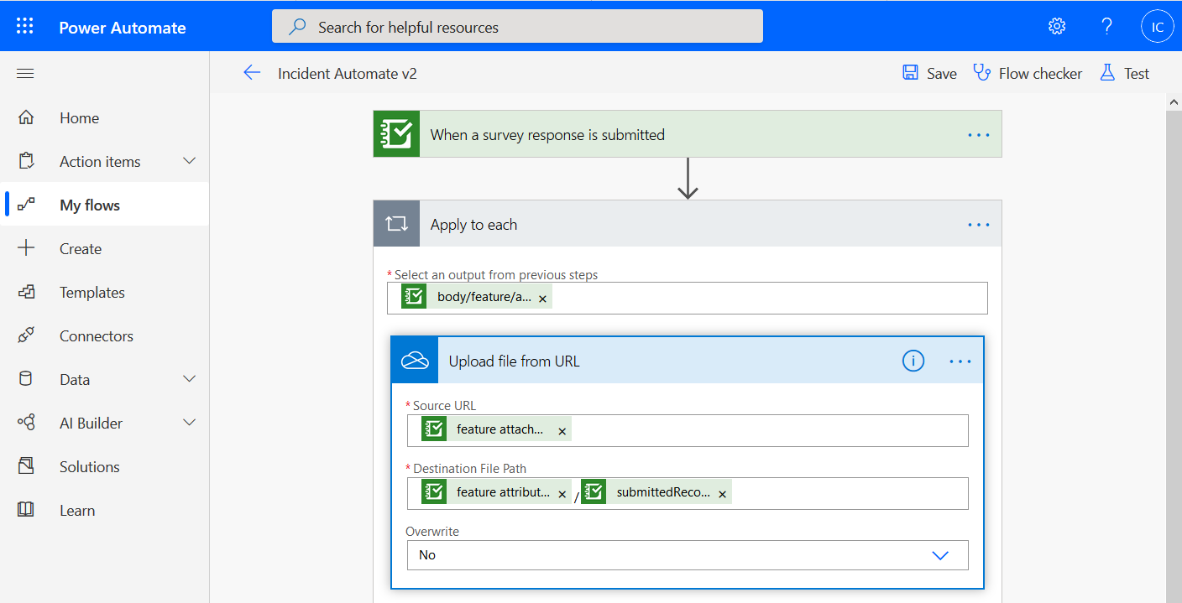This screenshot has height=603, width=1182.
Task: Collapse the left navigation with hamburger icon
Action: coord(24,73)
